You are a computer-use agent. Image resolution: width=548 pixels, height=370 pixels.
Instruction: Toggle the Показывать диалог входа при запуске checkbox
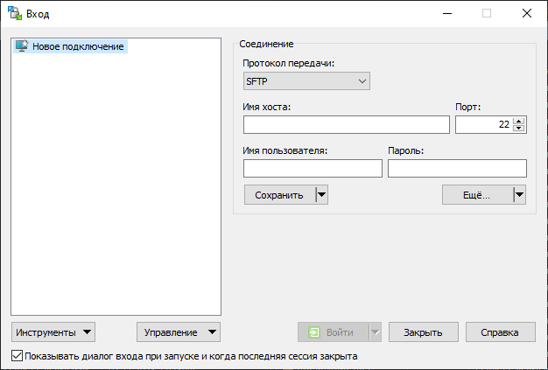18,356
